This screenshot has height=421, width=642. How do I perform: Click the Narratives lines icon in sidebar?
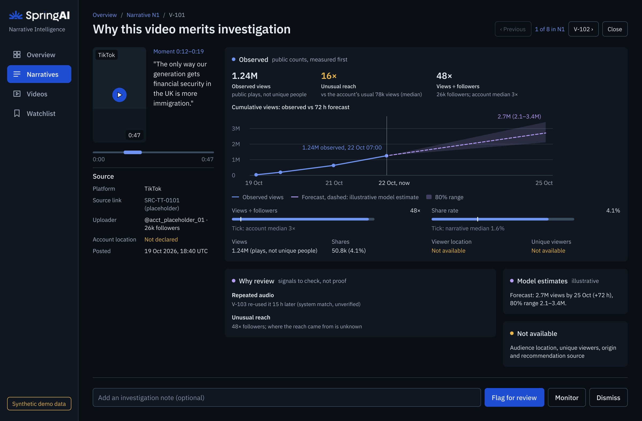pyautogui.click(x=17, y=74)
